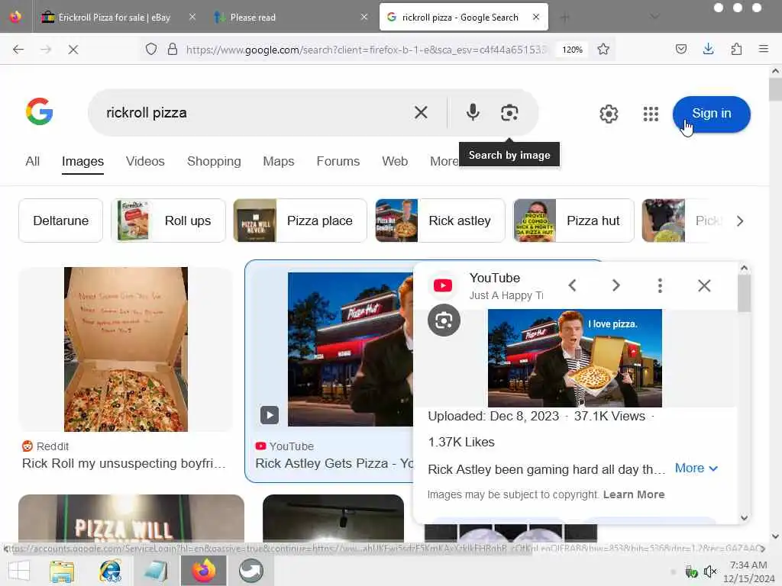The height and width of the screenshot is (586, 782).
Task: Open the I love pizza preview image
Action: point(574,359)
